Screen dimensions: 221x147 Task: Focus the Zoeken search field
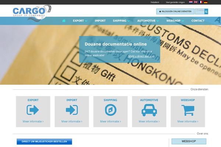pyautogui.click(x=200, y=11)
